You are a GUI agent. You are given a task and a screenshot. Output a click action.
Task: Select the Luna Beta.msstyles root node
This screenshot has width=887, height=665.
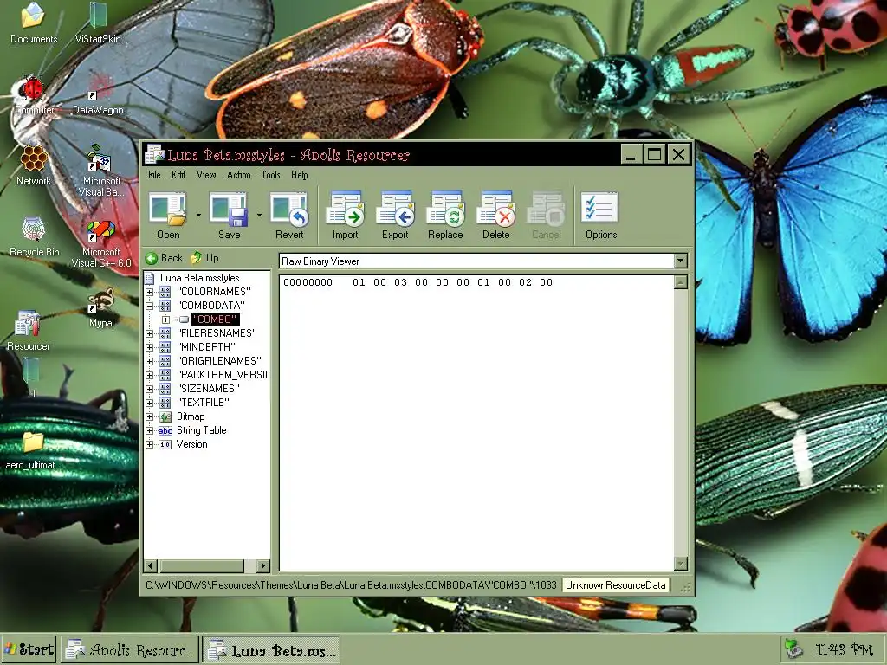pos(200,278)
